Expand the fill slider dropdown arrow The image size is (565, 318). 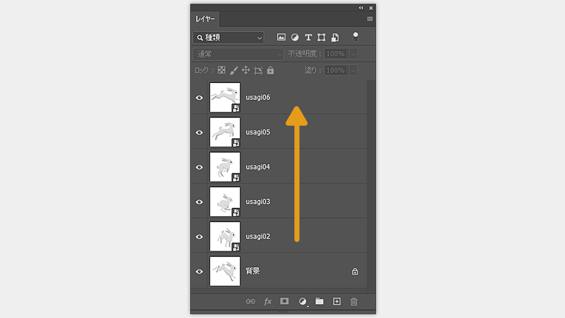pos(353,70)
